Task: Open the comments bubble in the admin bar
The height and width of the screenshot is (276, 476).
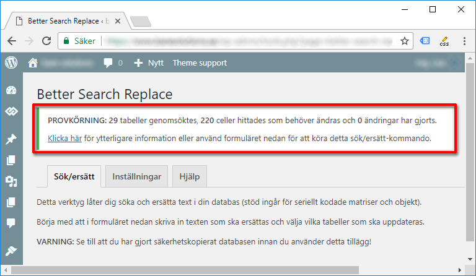Action: coord(109,63)
